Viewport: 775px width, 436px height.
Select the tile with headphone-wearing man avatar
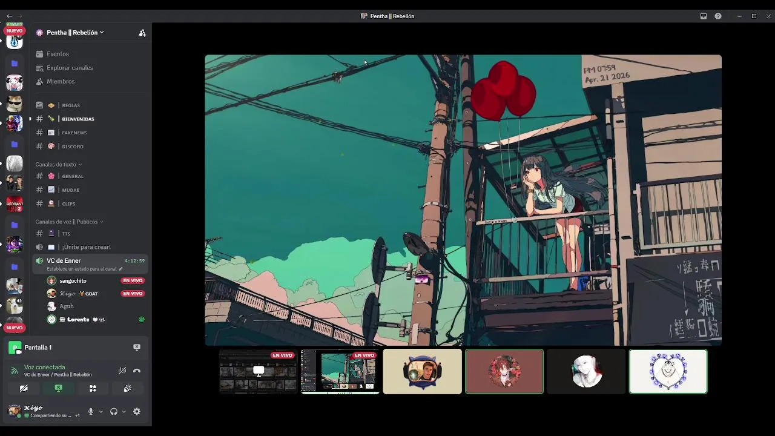[x=422, y=371]
